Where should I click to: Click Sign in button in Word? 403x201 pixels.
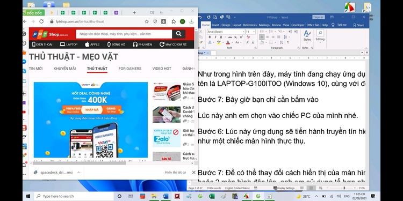[319, 17]
